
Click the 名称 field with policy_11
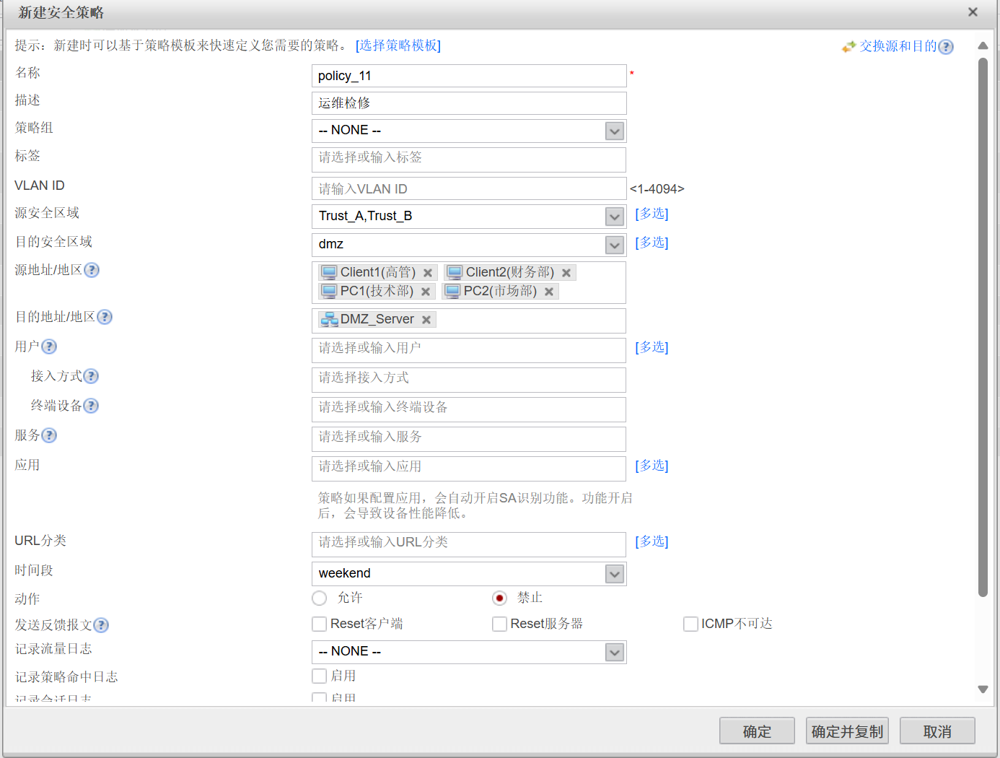tap(469, 76)
